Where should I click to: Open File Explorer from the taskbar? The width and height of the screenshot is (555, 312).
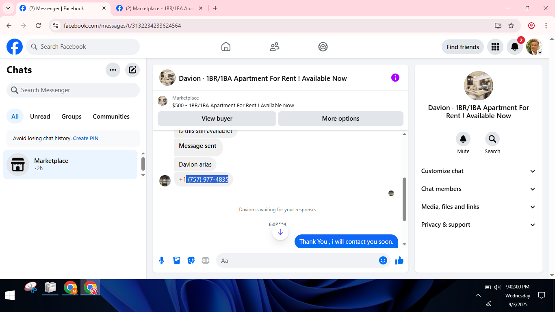[x=50, y=288]
